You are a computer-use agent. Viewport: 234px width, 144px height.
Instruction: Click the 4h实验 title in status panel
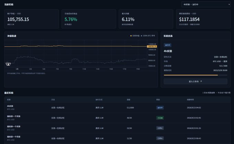168,51
